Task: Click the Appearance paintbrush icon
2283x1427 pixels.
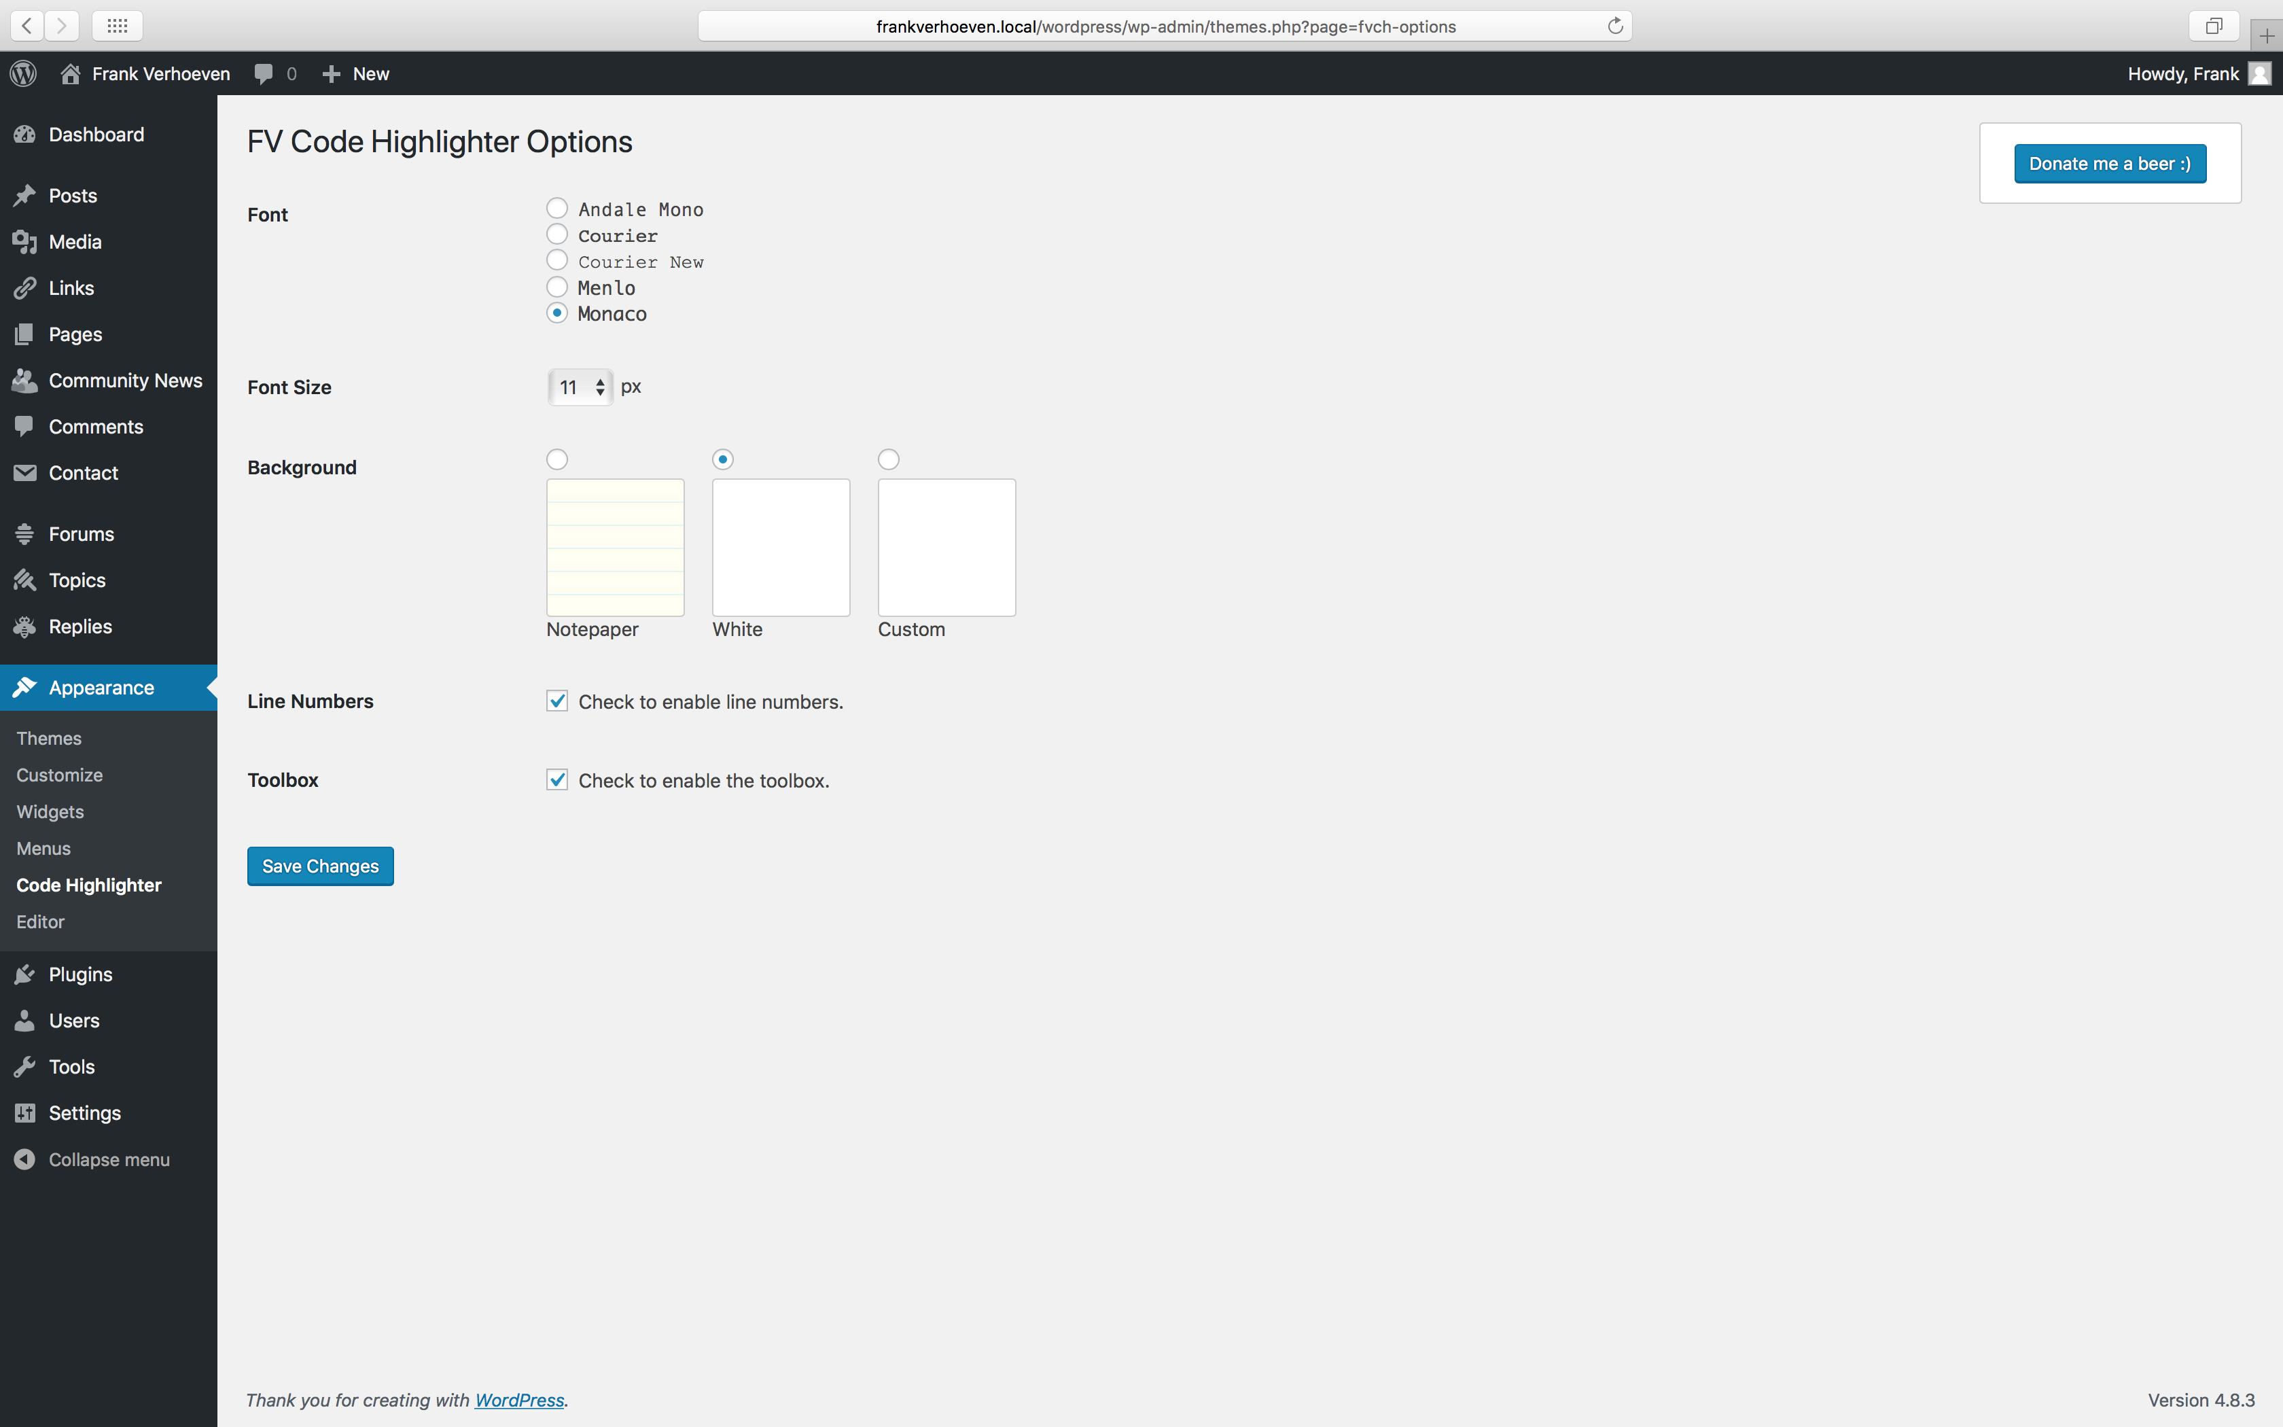Action: pos(24,688)
